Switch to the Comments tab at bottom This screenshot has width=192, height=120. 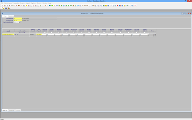point(11,110)
